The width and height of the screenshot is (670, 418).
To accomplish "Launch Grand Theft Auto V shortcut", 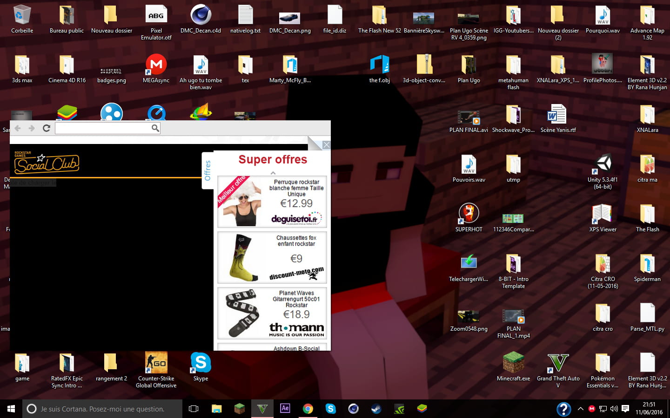I will click(x=558, y=370).
